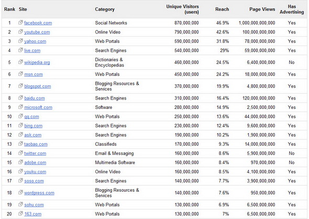Click the external-link icon beside facebook.com
This screenshot has height=219, width=309.
[x=20, y=23]
